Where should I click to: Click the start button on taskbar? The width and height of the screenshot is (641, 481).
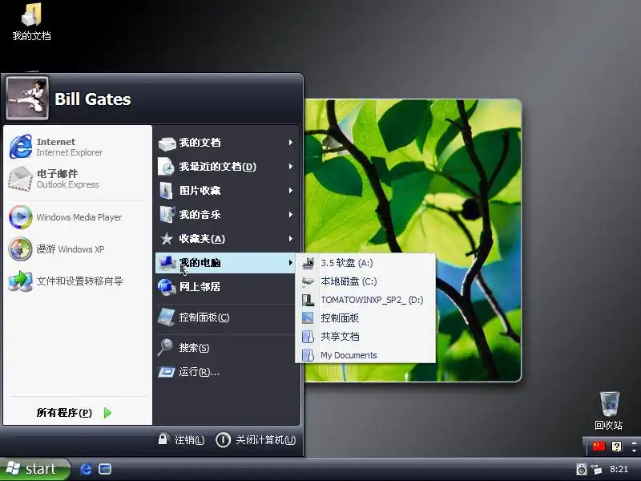34,469
